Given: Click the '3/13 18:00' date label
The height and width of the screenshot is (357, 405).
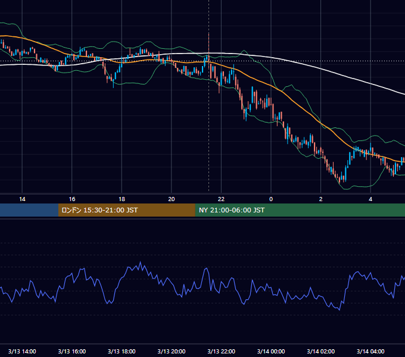Looking at the screenshot, I should tap(121, 351).
